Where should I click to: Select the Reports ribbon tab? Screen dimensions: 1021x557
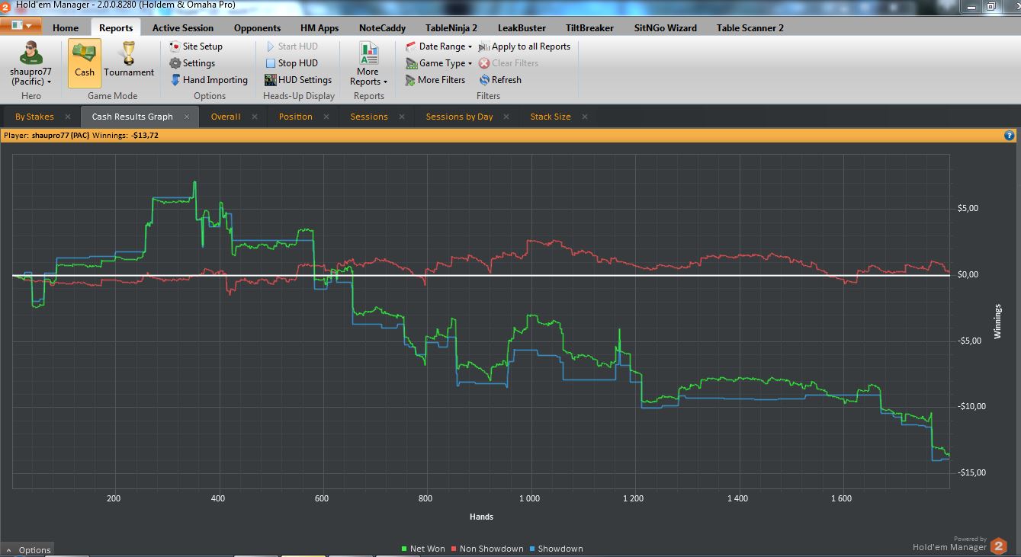point(116,28)
